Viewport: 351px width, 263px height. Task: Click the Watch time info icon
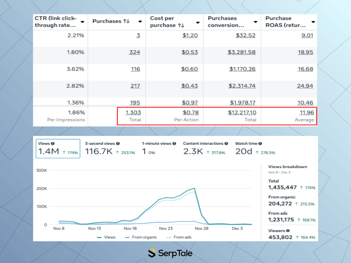point(260,143)
